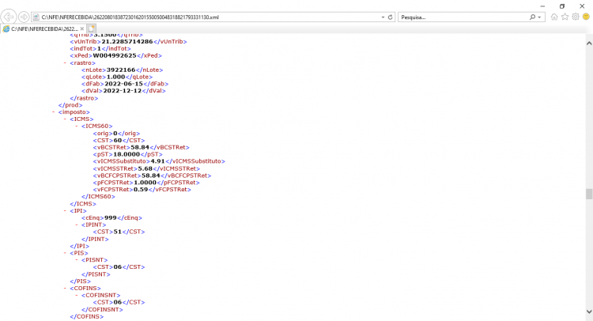Click the vUnTrib value 21.2285714286

point(127,42)
